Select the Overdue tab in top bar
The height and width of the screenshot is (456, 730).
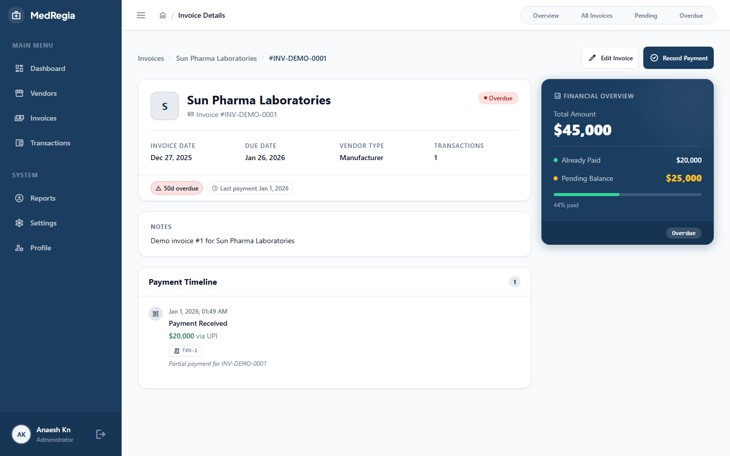691,15
